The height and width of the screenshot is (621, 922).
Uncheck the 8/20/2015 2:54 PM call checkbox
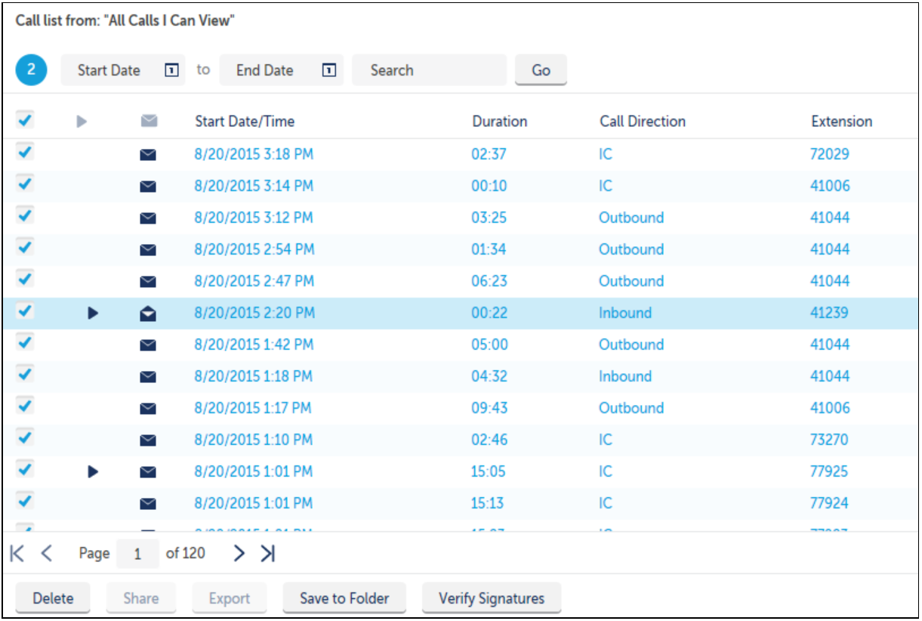click(25, 248)
